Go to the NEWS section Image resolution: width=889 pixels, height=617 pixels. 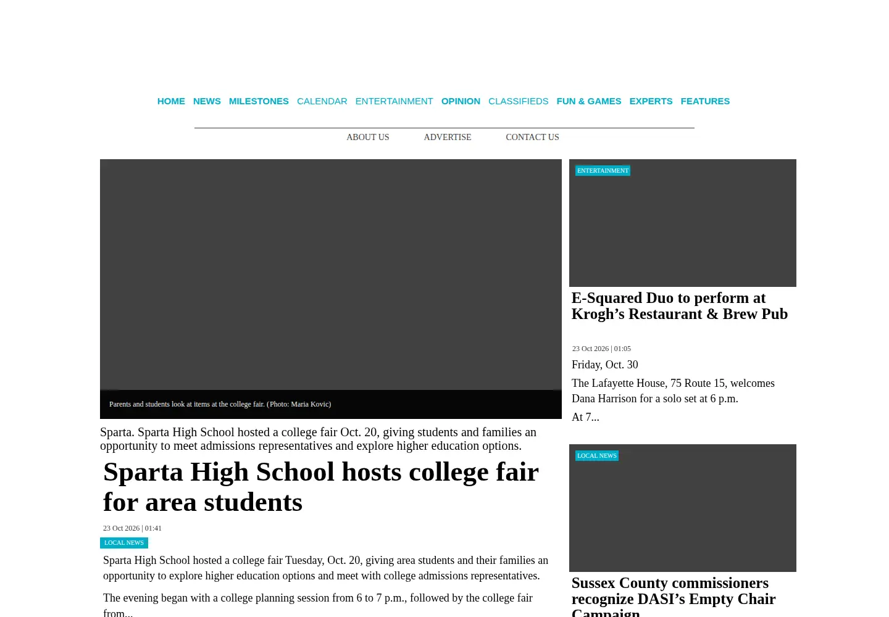tap(207, 101)
